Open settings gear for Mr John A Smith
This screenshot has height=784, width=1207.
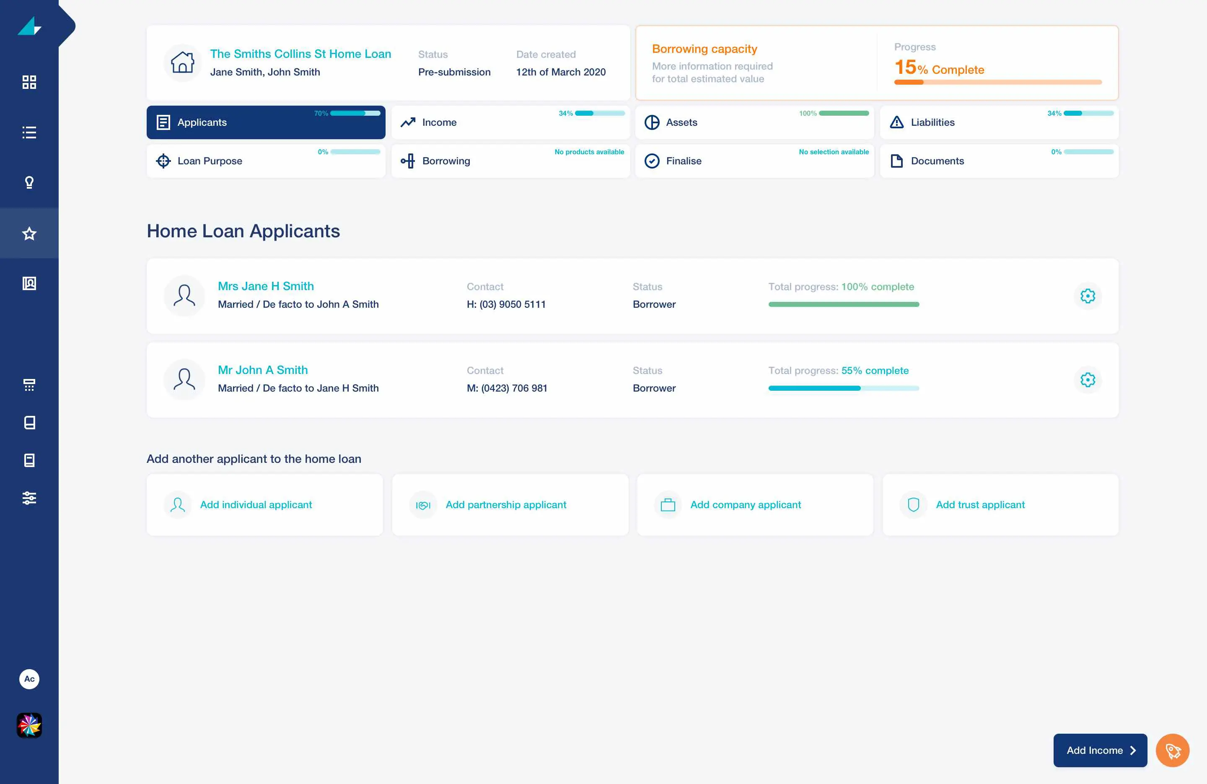[1087, 379]
